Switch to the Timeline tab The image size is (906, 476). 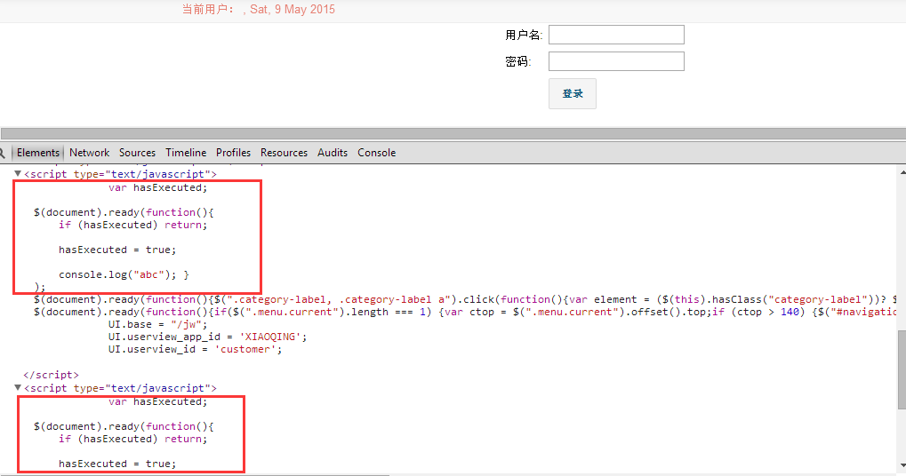click(x=186, y=153)
